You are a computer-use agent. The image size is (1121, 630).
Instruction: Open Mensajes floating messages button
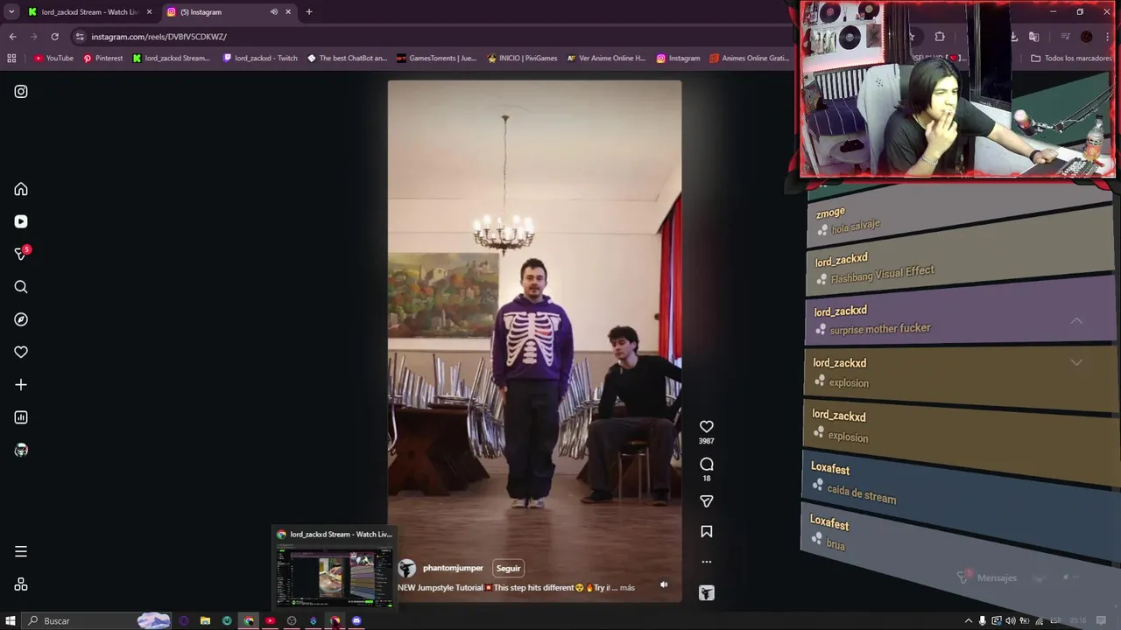click(x=987, y=577)
